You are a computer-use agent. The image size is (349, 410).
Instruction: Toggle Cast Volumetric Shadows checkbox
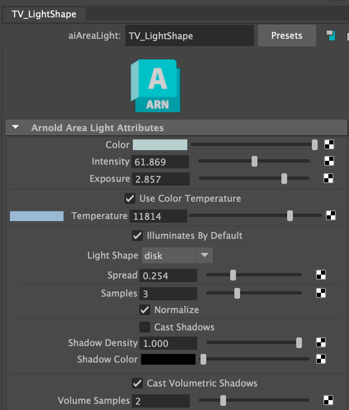[x=137, y=383]
